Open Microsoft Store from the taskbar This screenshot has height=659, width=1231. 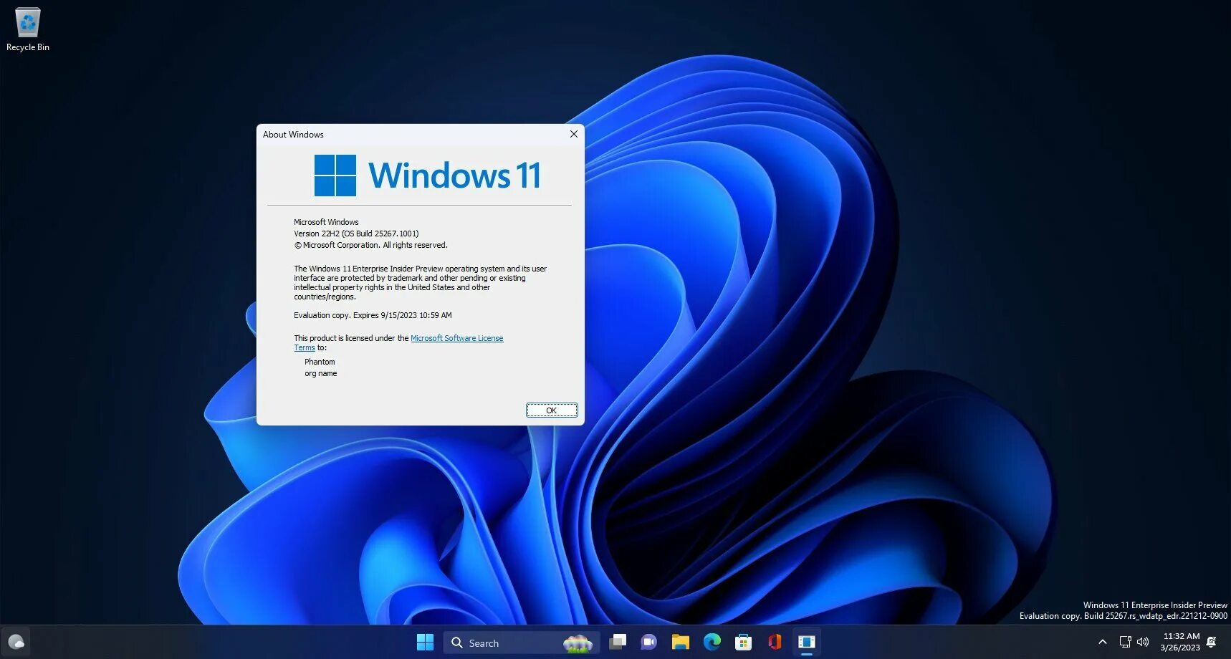pos(744,643)
